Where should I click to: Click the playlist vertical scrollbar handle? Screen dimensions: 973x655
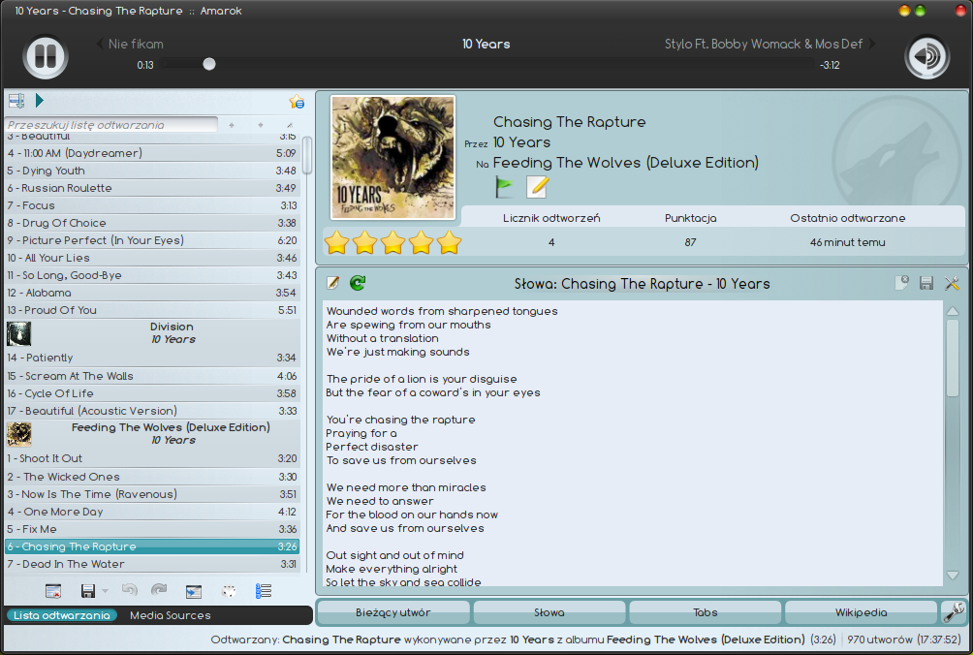click(x=306, y=155)
